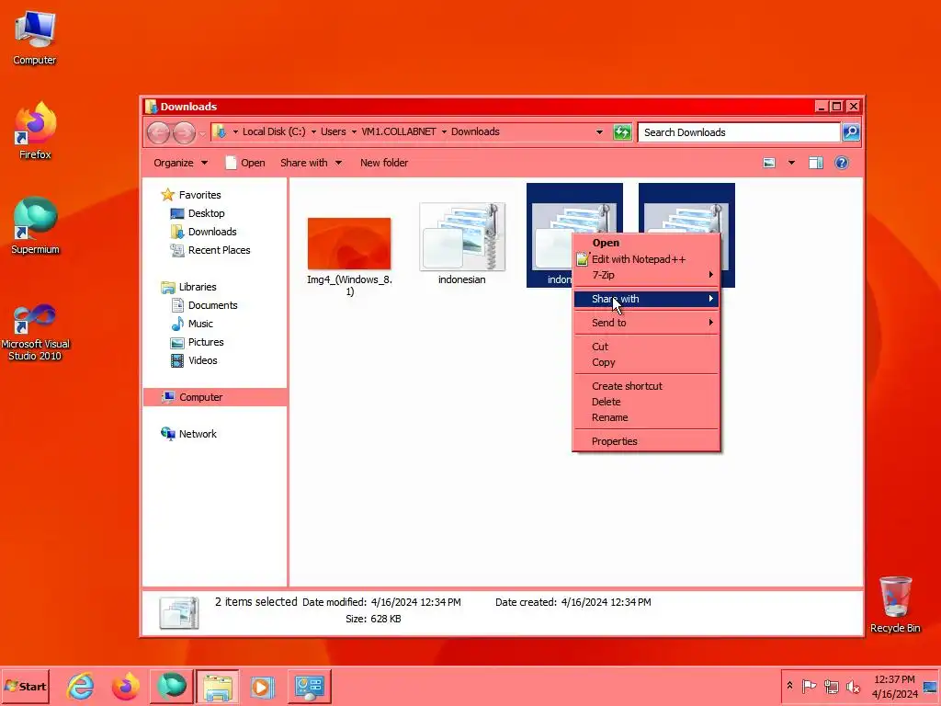
Task: Click New folder in toolbar
Action: coord(384,163)
